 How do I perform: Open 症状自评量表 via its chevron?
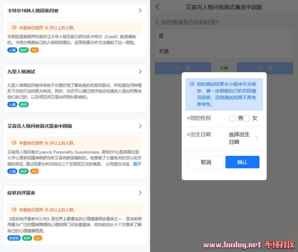coord(140,193)
